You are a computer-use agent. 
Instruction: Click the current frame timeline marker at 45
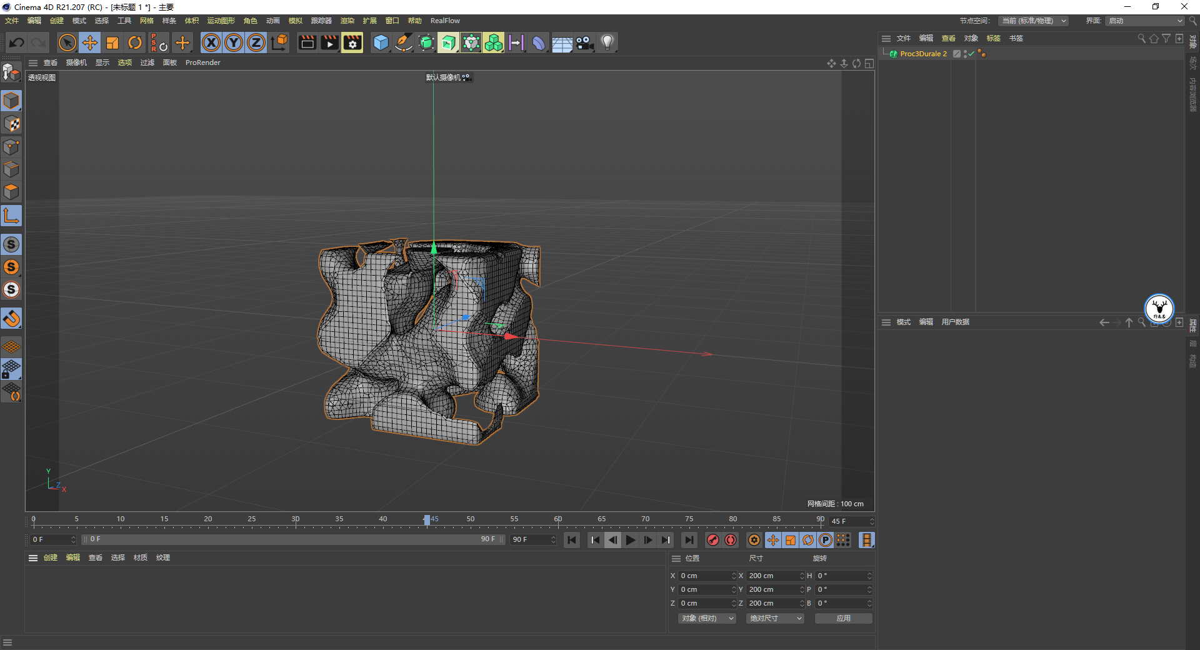pos(427,520)
